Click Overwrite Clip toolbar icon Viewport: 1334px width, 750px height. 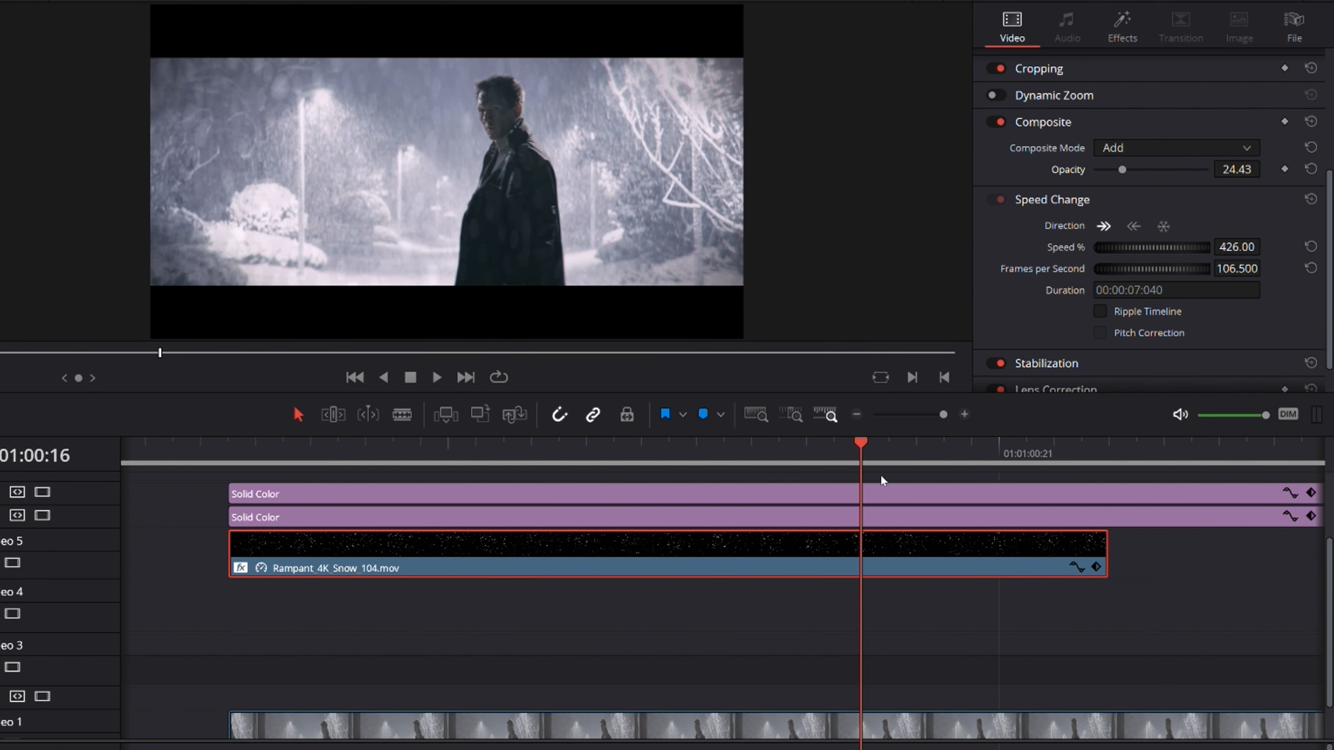tap(480, 414)
